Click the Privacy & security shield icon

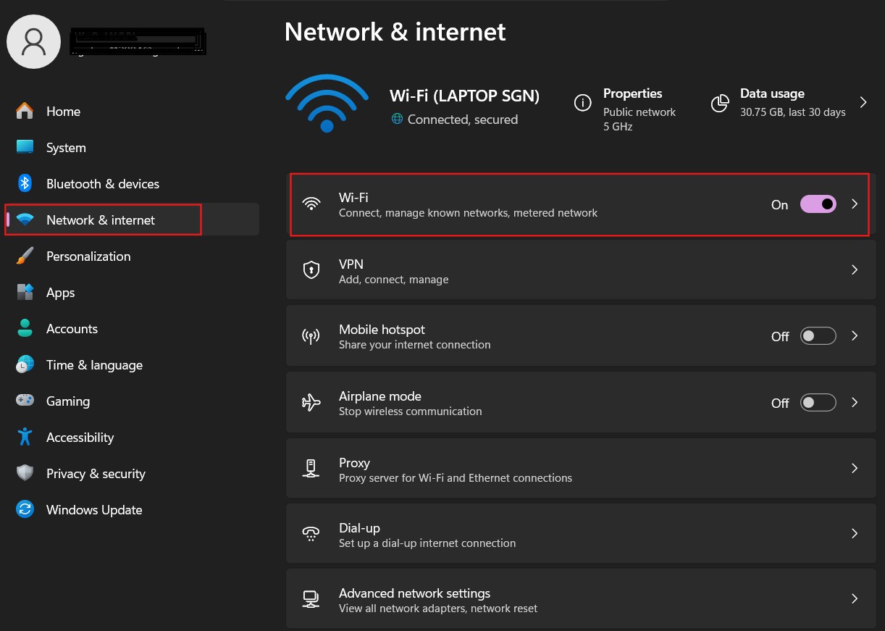pos(25,473)
